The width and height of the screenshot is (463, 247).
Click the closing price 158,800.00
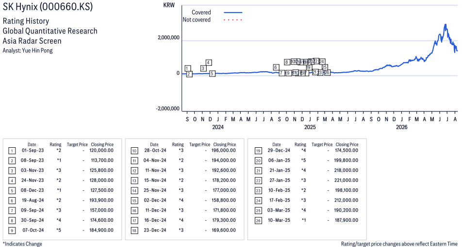[x=224, y=201]
